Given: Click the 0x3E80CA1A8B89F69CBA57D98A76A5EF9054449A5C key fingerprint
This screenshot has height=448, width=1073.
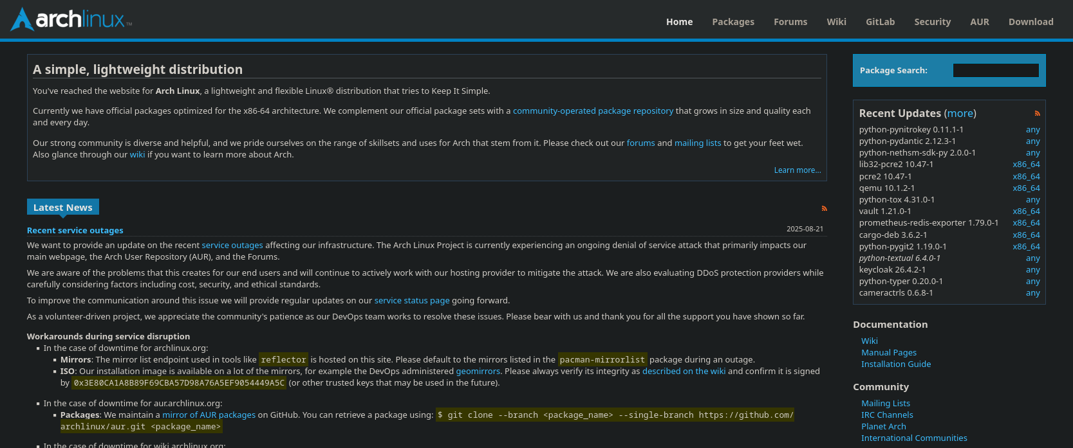Looking at the screenshot, I should pyautogui.click(x=179, y=383).
